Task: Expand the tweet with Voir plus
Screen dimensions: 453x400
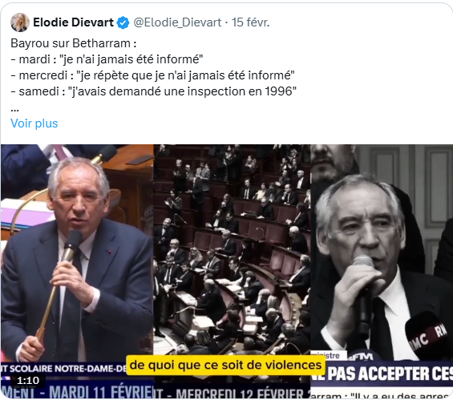Action: 34,123
